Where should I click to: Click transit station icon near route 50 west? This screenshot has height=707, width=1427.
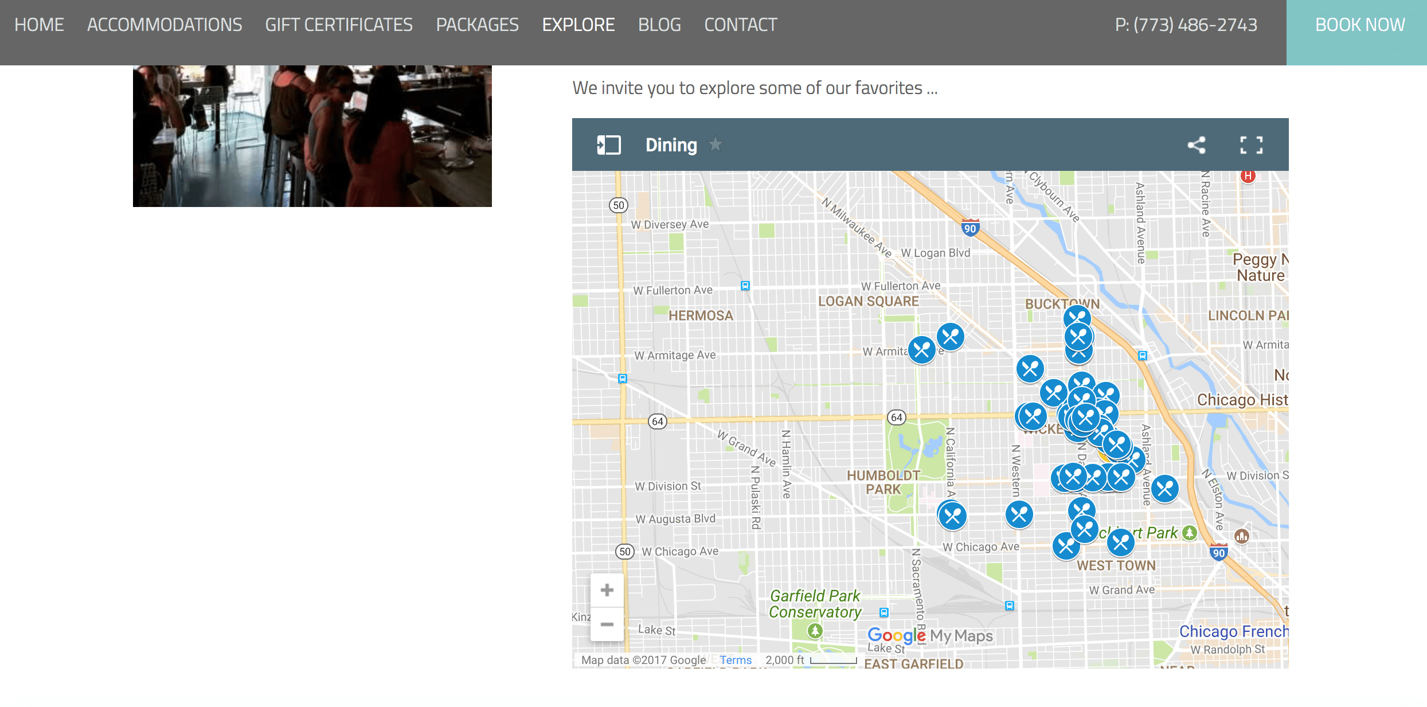[623, 378]
